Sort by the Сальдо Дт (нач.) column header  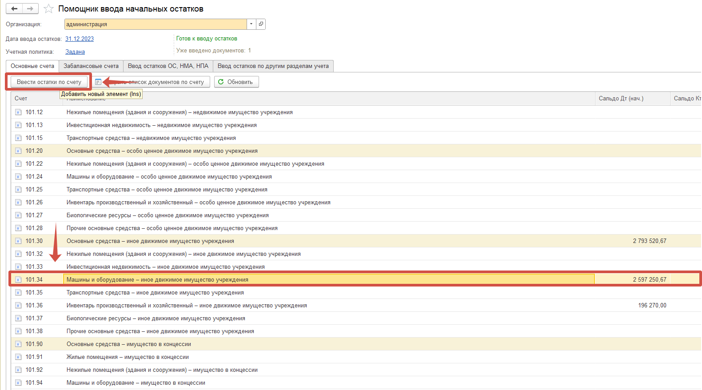pyautogui.click(x=632, y=98)
